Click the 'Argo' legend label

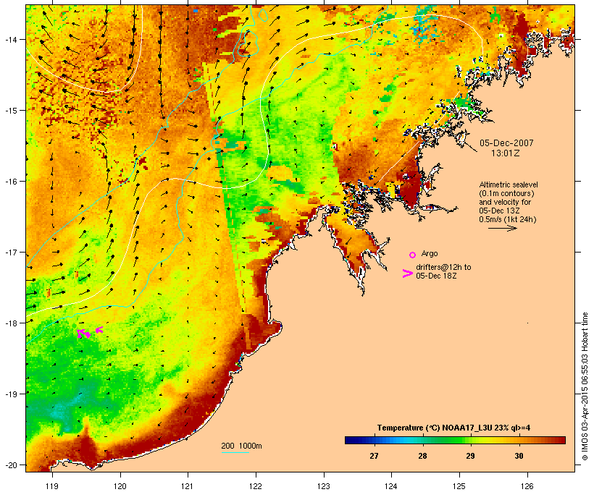(430, 253)
